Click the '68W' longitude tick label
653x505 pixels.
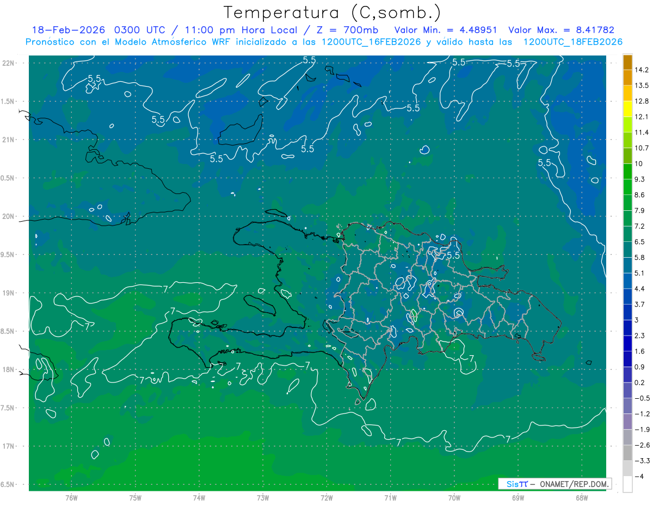[x=582, y=498]
